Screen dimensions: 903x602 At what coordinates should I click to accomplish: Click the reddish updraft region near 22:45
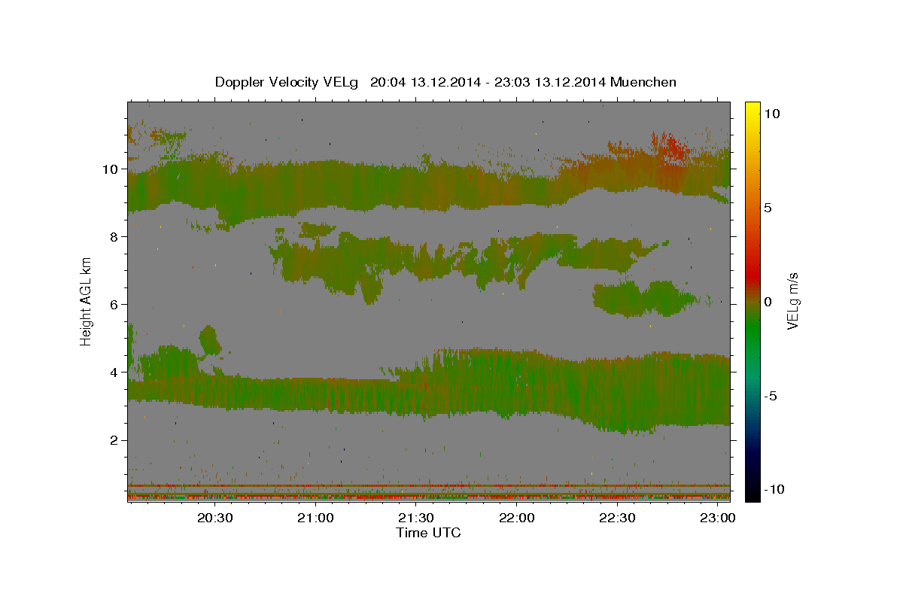[668, 147]
